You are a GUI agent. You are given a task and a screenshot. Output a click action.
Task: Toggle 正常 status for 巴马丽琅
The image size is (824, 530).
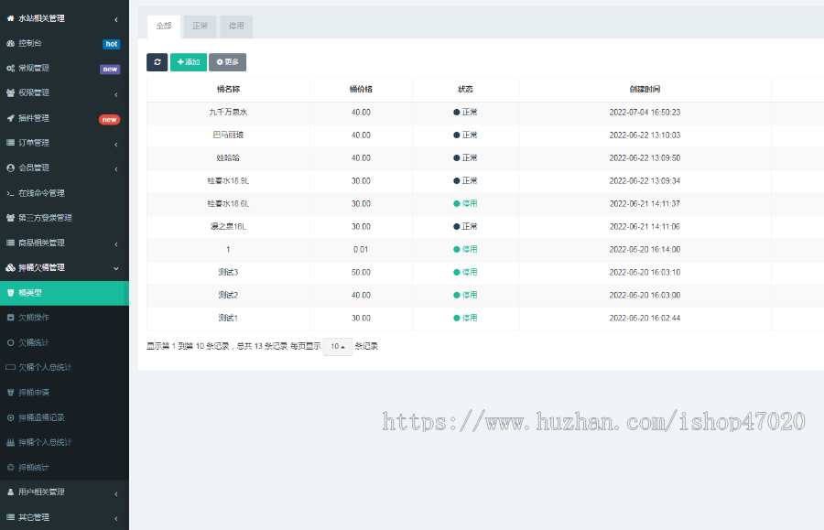pyautogui.click(x=466, y=135)
